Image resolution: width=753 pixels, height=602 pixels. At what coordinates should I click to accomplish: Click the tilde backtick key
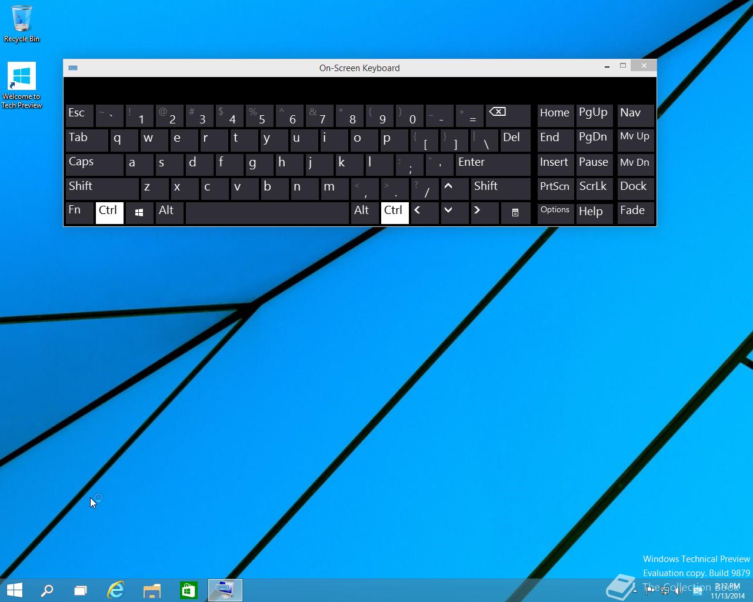tap(109, 116)
